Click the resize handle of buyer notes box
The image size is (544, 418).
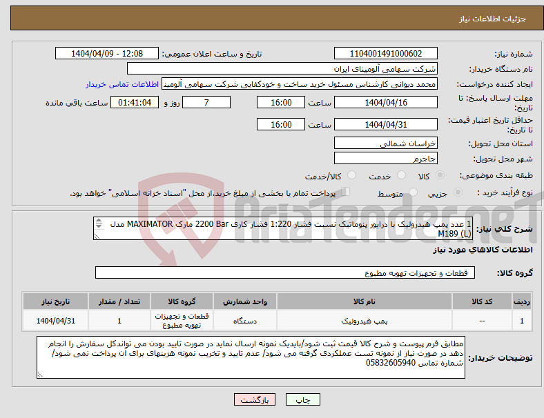(40, 375)
